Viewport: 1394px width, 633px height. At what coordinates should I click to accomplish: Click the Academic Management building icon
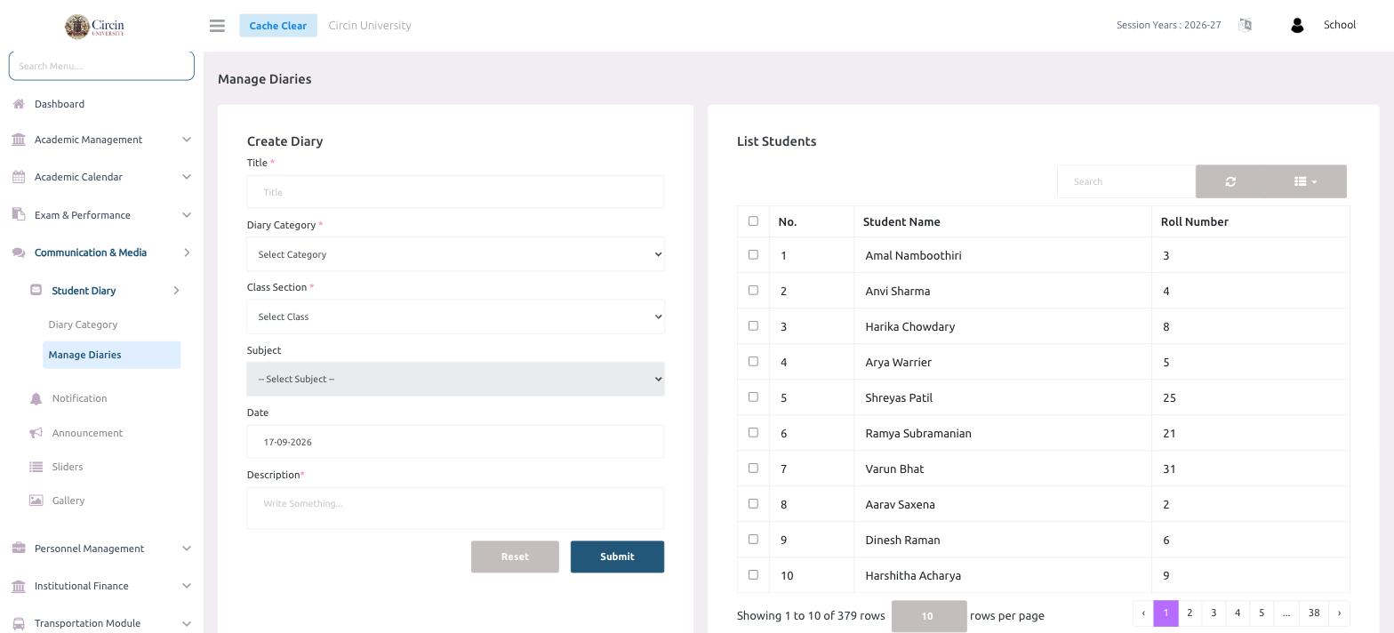19,140
